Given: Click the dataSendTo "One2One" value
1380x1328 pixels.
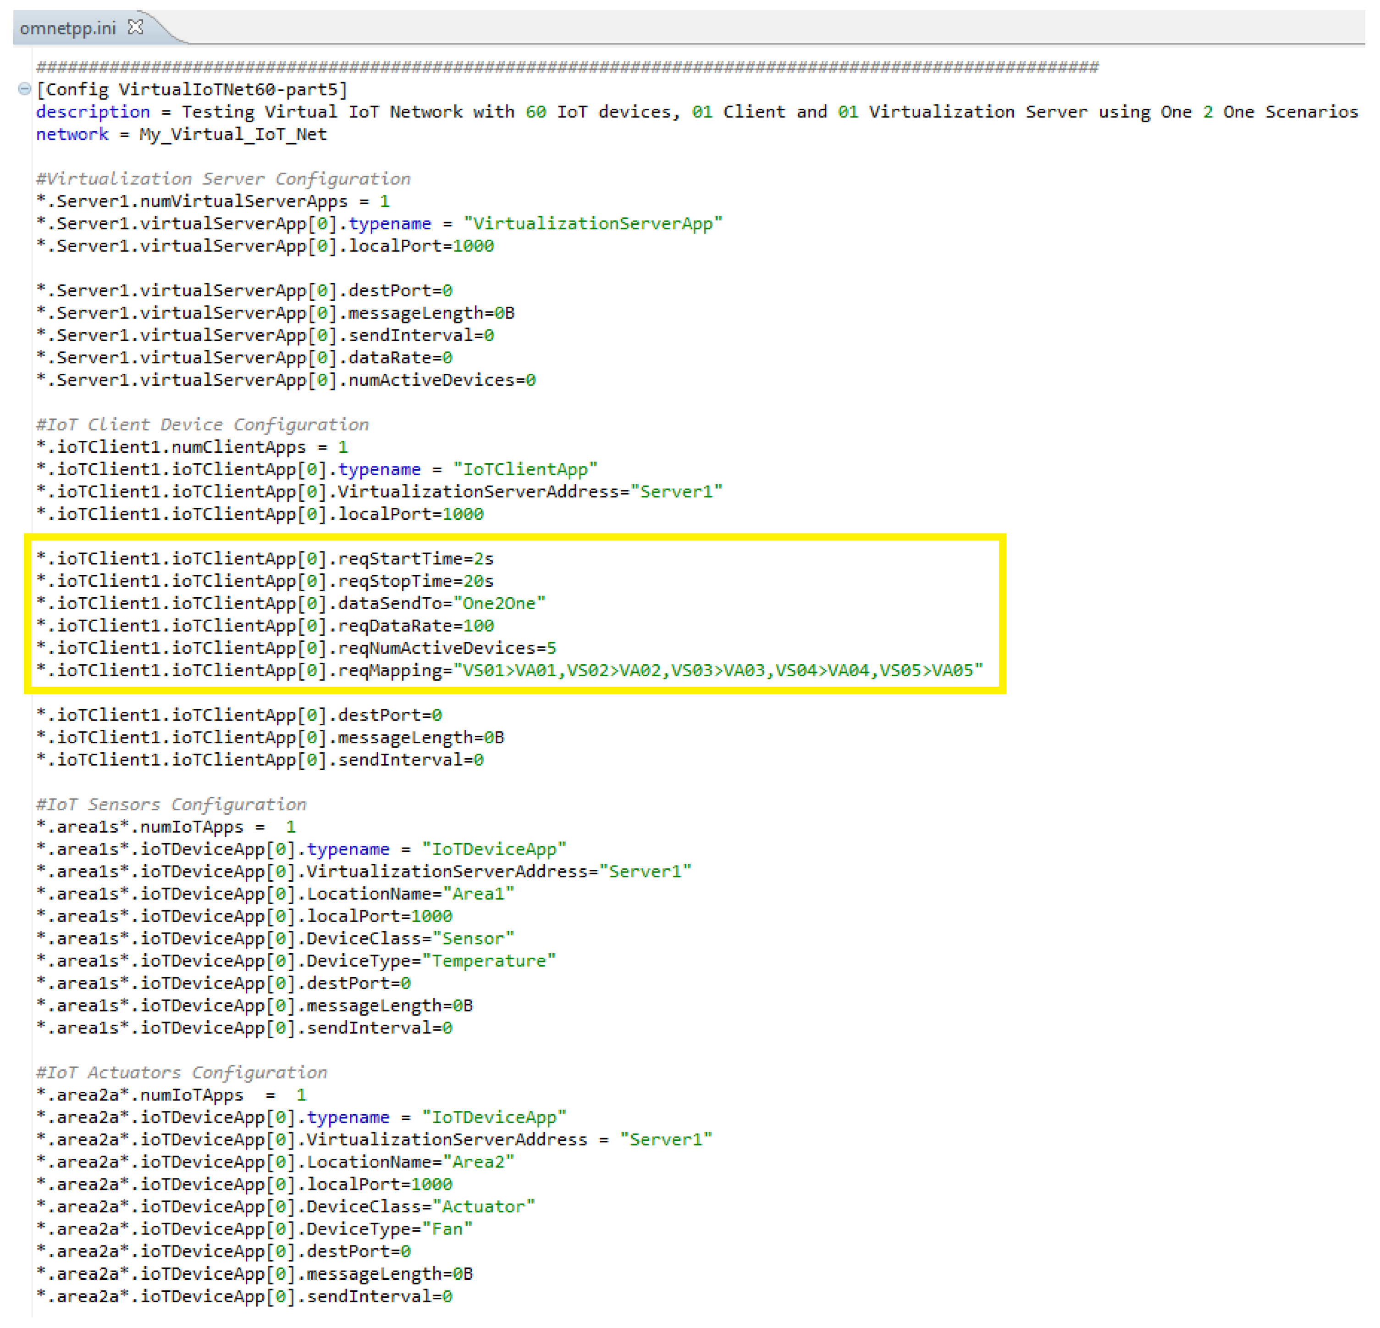Looking at the screenshot, I should pos(499,604).
